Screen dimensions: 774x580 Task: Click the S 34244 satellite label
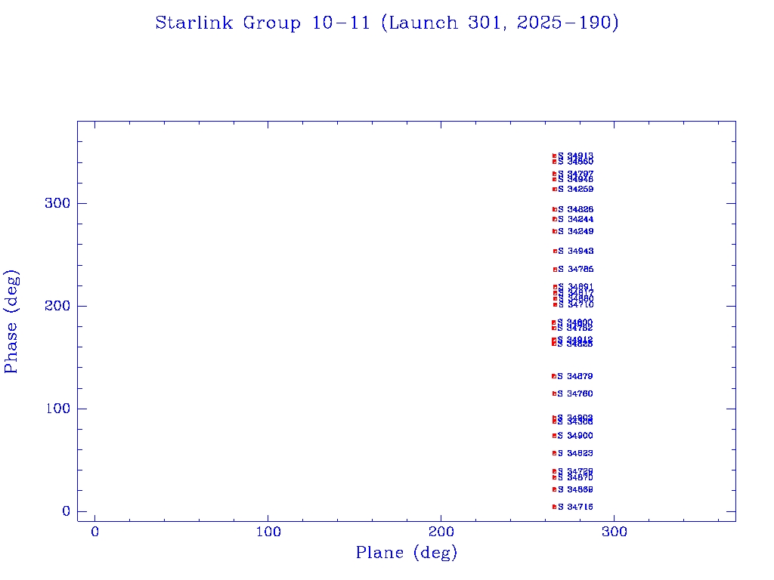[576, 220]
